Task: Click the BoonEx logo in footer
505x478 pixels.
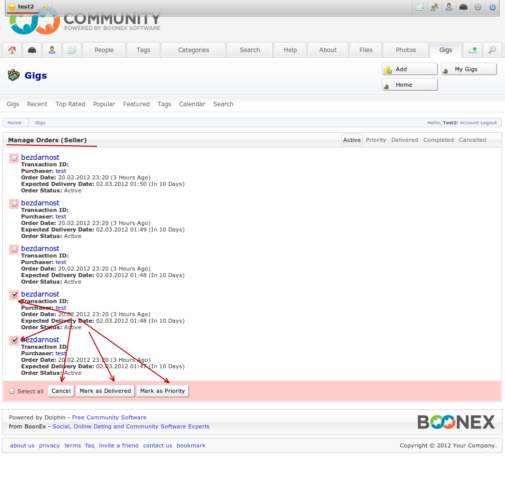Action: 456,422
